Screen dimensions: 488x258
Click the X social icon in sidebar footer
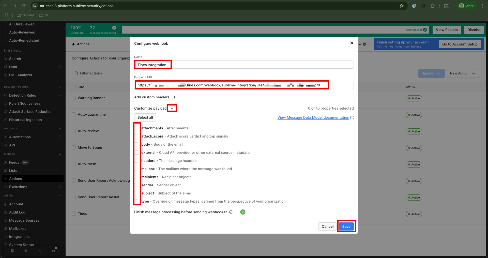40,251
